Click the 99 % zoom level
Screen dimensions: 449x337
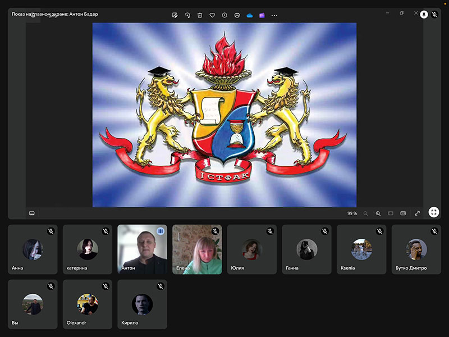[x=352, y=213]
